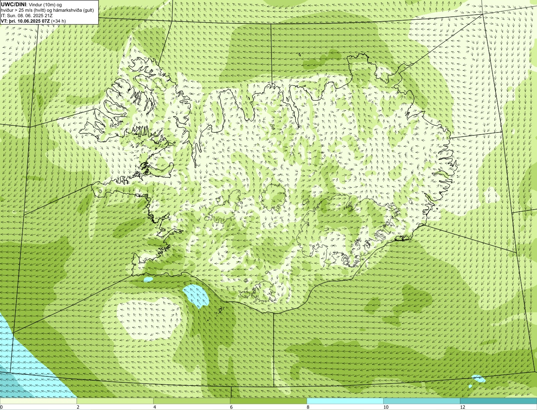Viewport: 537px width, 410px height.
Task: Click the legend tick label '2'
Action: (x=78, y=407)
